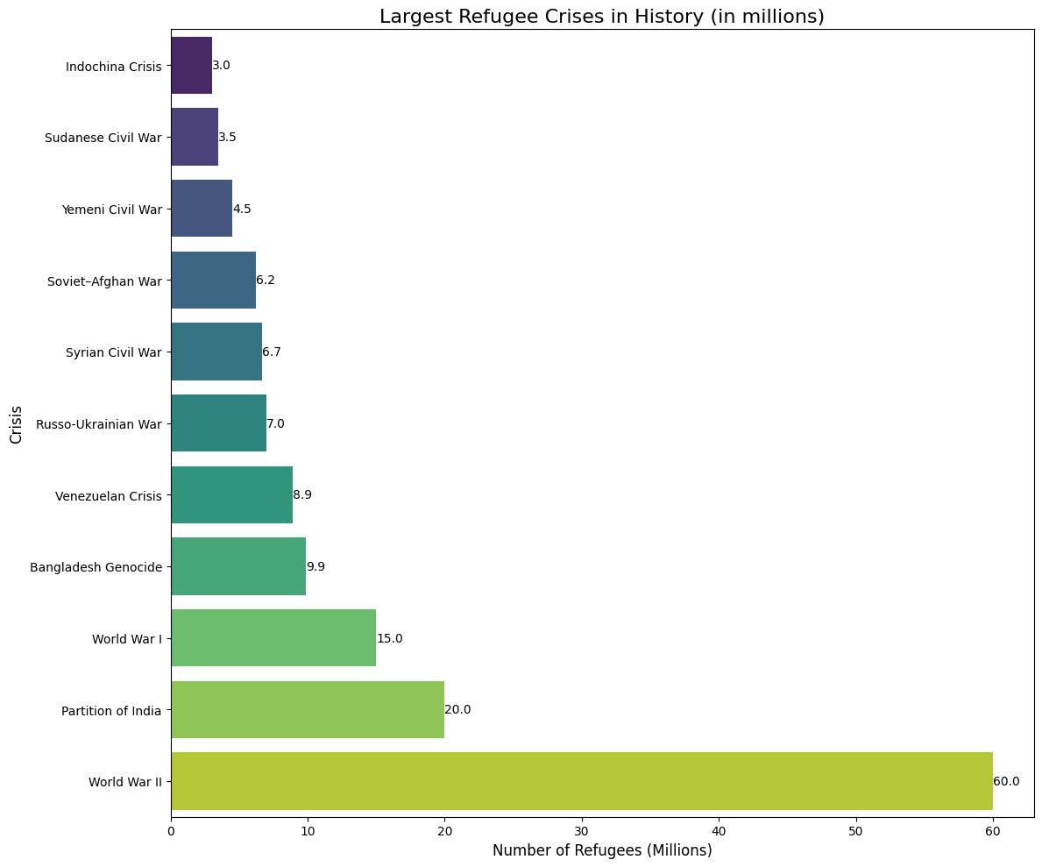Click the 'Sudanese Civil War' category label
Screen dimensions: 1042x867
click(x=103, y=138)
